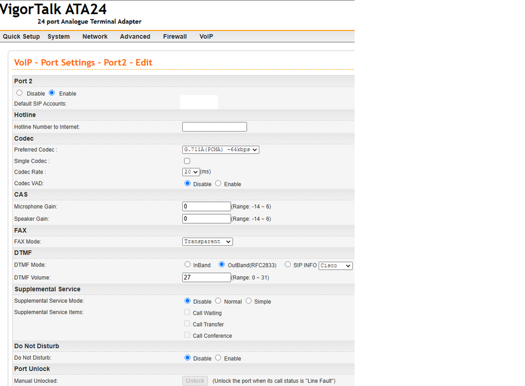Select the Port 2 Disable radio button
The width and height of the screenshot is (525, 386).
pyautogui.click(x=19, y=93)
